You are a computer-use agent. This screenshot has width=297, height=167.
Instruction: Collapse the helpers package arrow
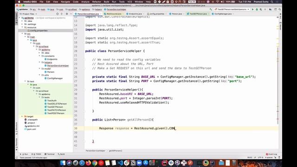pos(39,62)
